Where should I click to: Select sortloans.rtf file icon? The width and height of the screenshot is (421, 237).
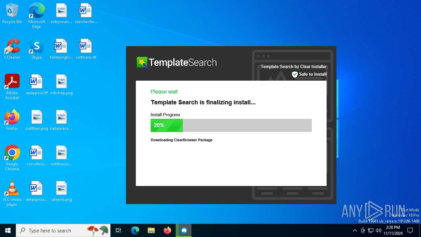point(86,49)
